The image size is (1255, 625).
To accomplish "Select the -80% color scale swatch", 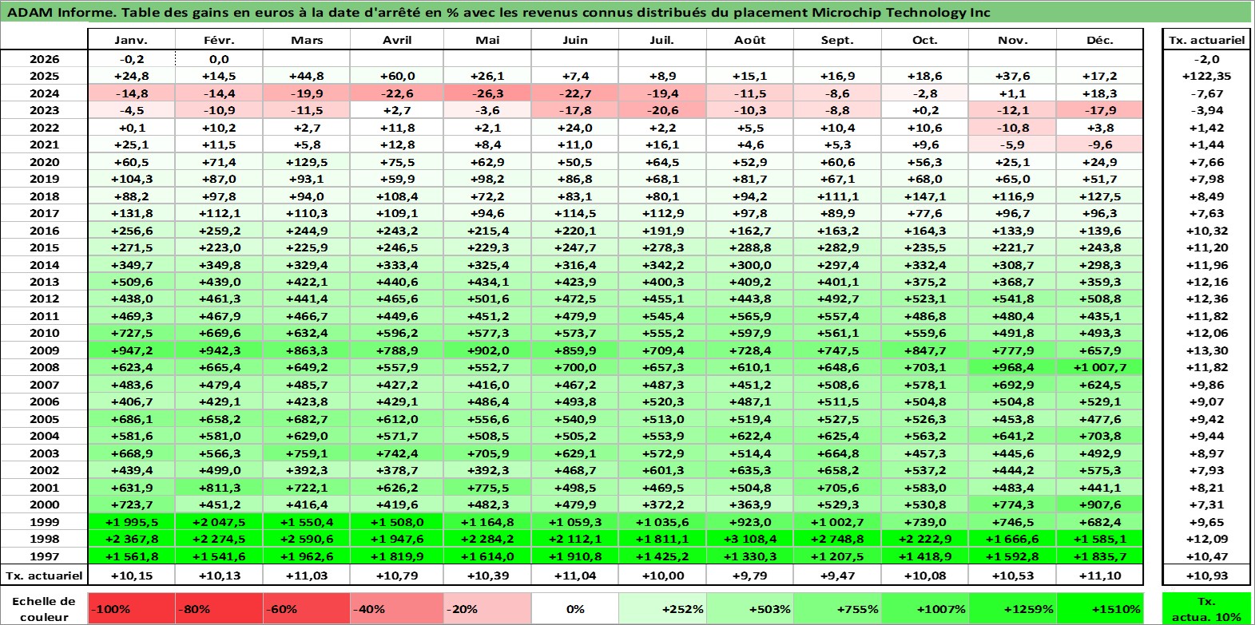I will [x=219, y=608].
